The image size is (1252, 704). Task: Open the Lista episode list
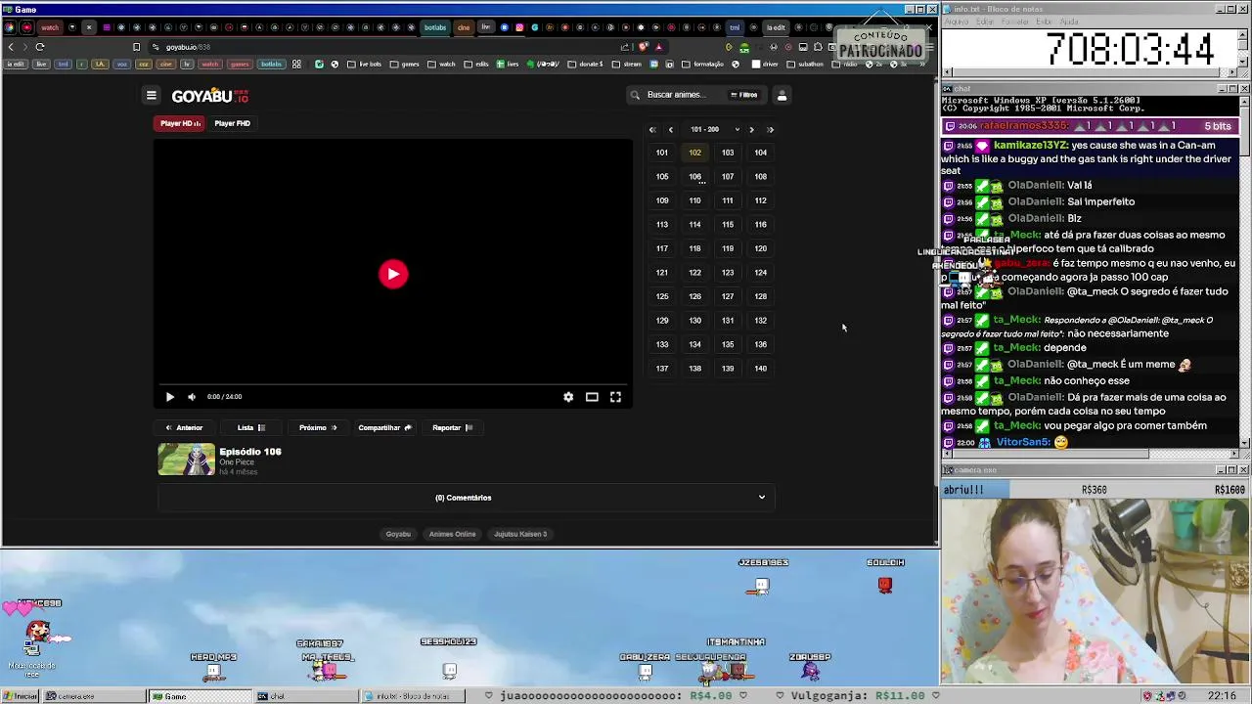click(250, 427)
